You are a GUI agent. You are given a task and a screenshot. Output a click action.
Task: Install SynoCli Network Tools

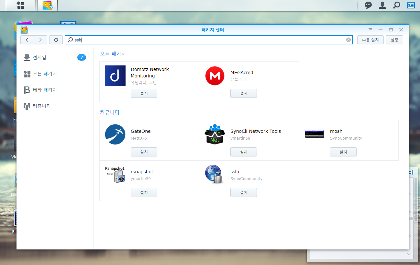[x=244, y=152]
